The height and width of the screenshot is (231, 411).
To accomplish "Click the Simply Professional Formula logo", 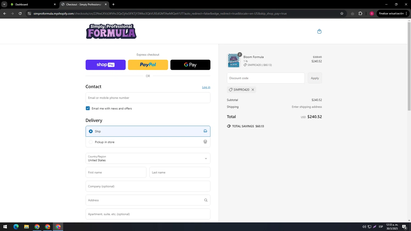I will click(x=111, y=31).
